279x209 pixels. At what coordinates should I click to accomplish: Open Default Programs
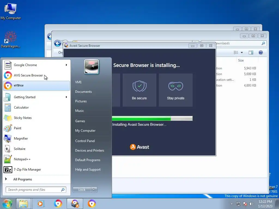tap(88, 160)
